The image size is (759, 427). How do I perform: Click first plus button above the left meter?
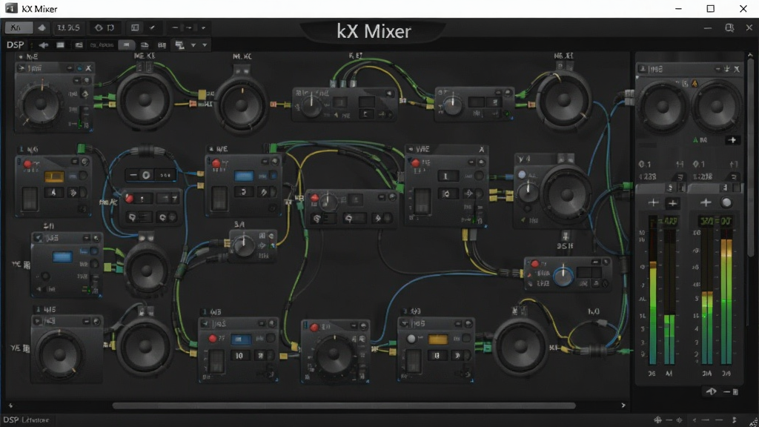coord(653,203)
